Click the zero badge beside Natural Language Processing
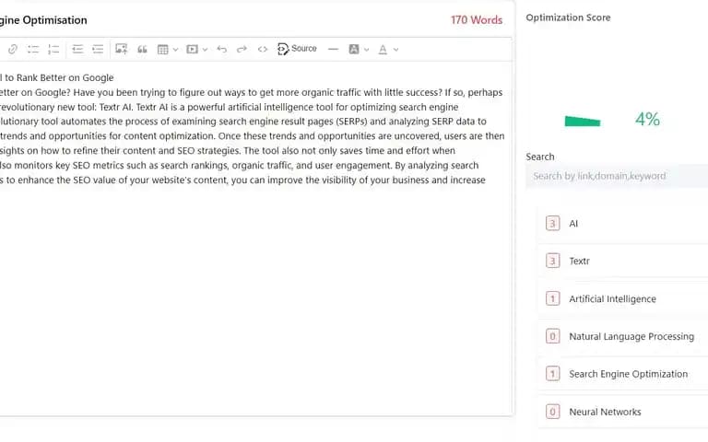The height and width of the screenshot is (442, 708). (x=553, y=336)
